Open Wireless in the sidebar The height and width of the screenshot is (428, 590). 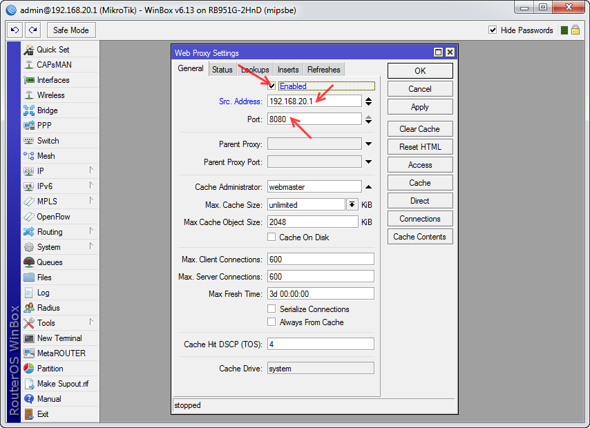point(60,95)
